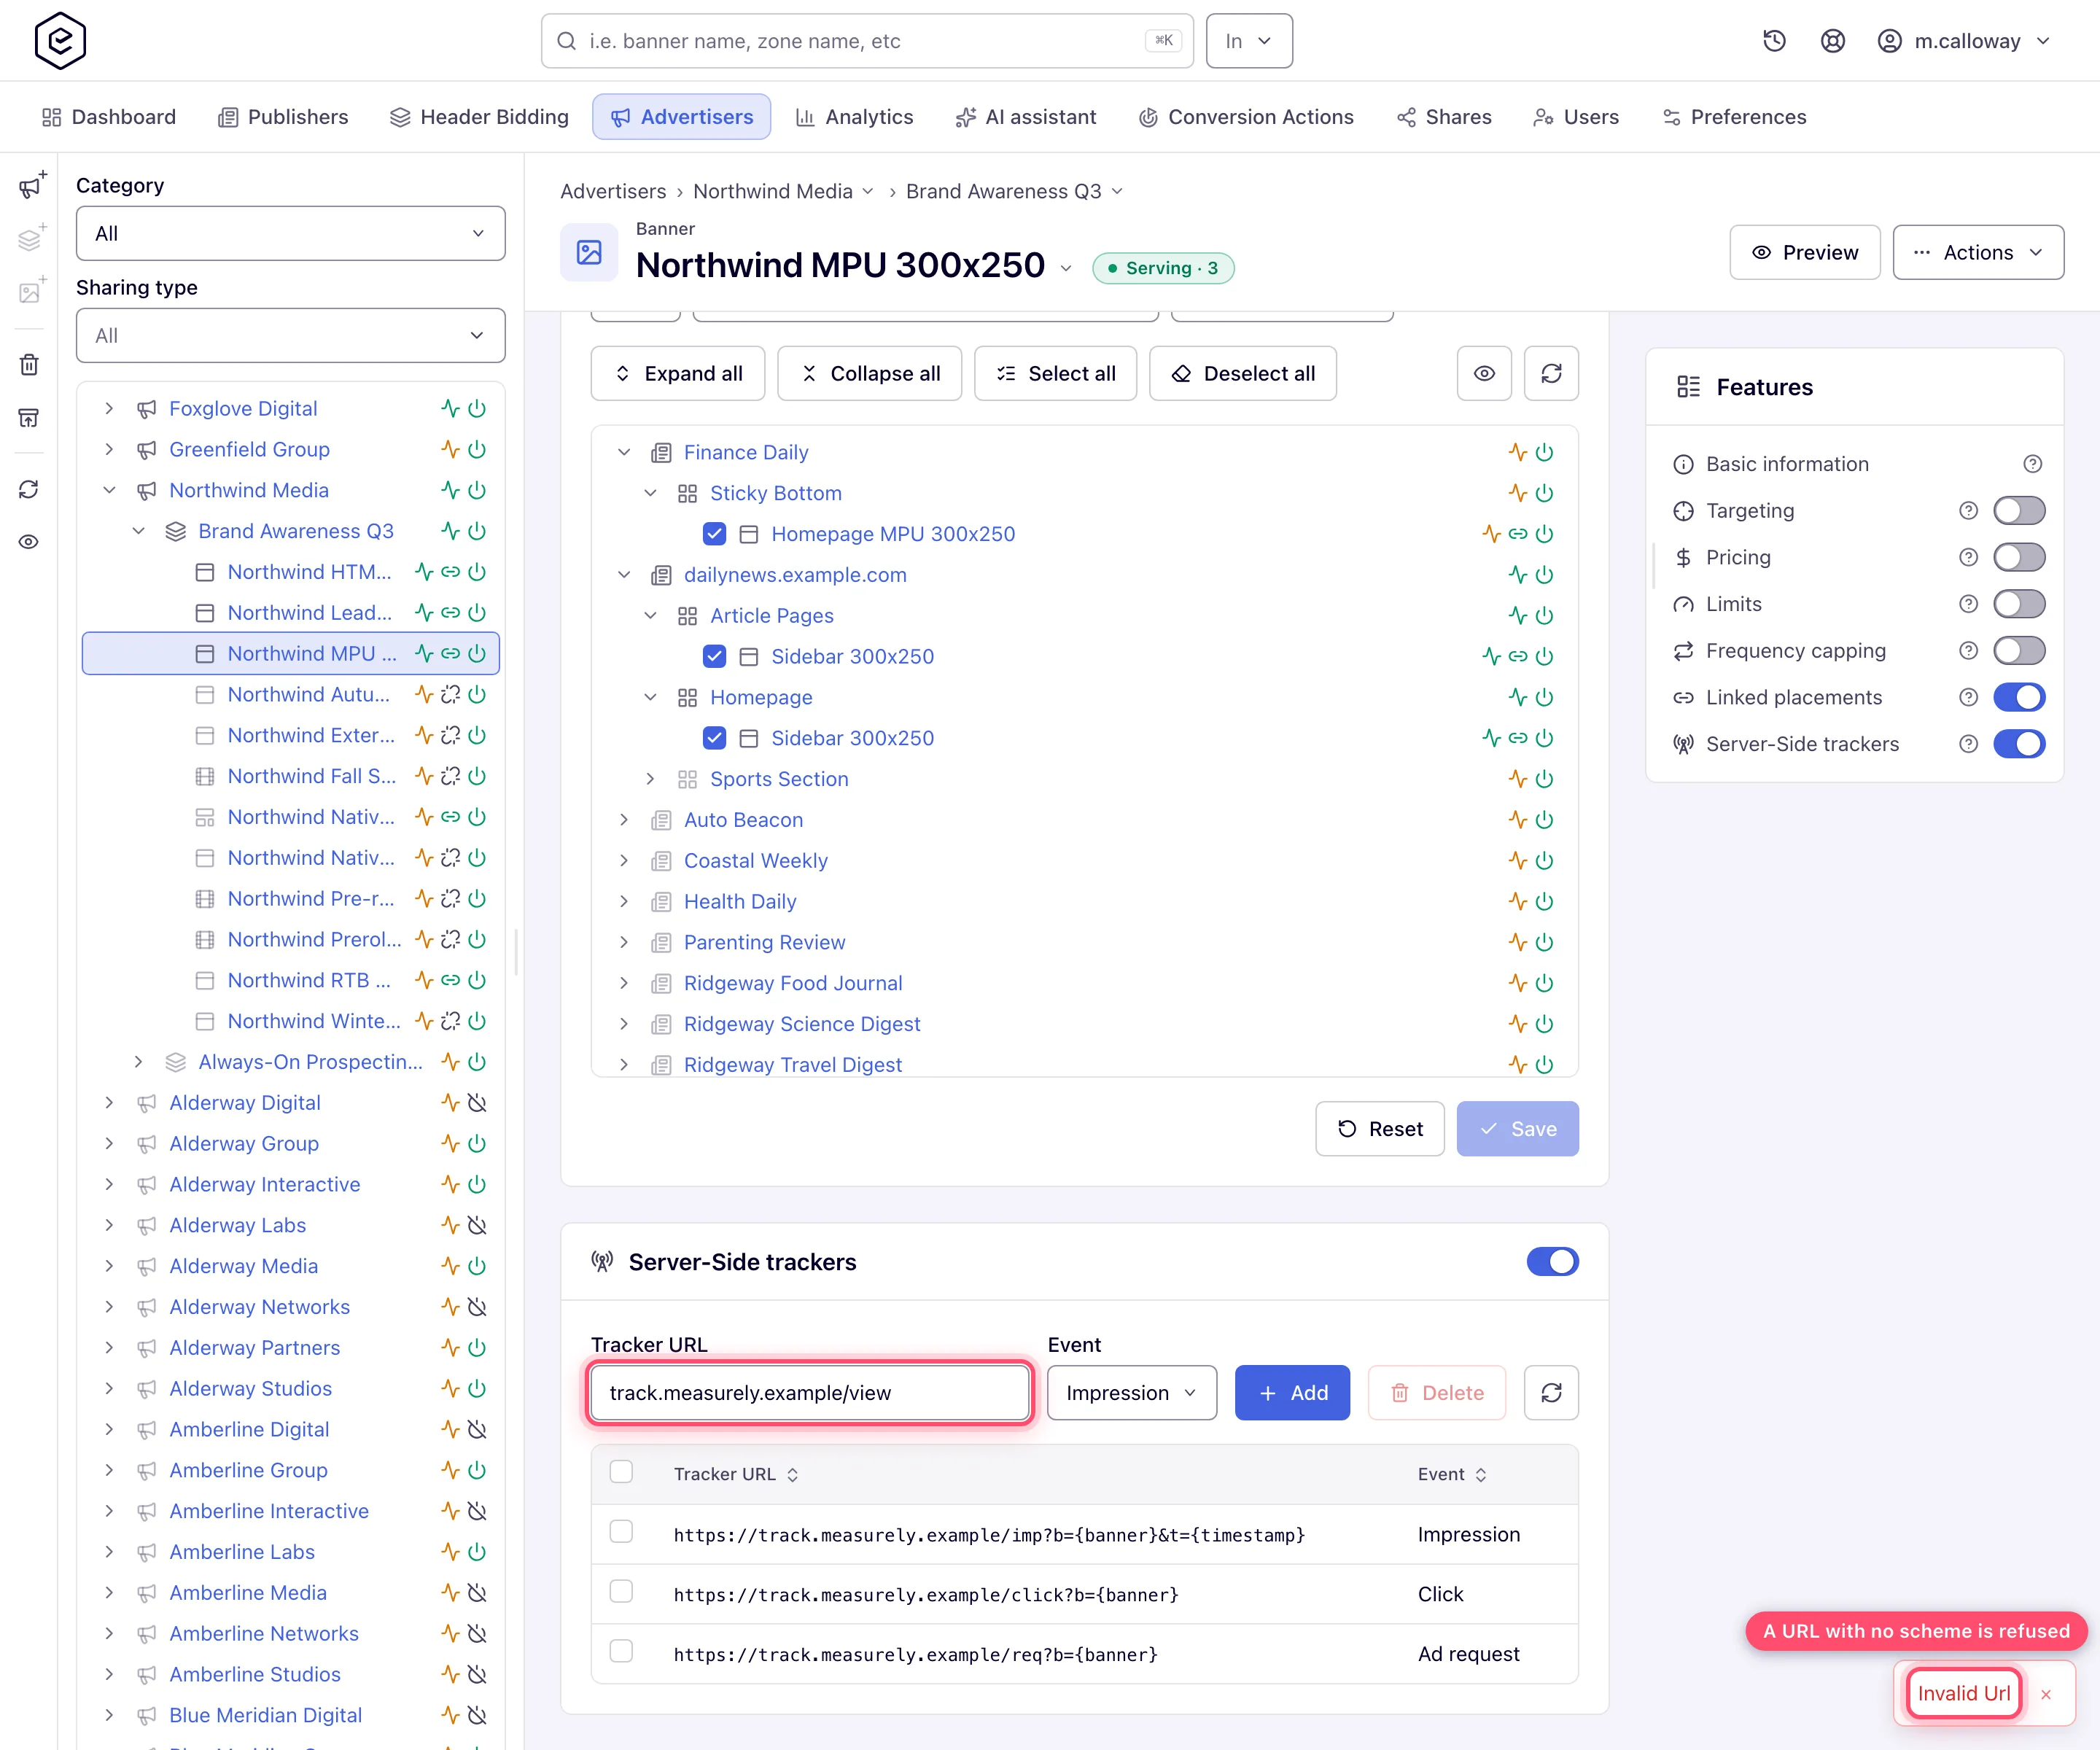Toggle visibility eye button beside Deselect all
Image resolution: width=2100 pixels, height=1750 pixels.
(x=1484, y=373)
